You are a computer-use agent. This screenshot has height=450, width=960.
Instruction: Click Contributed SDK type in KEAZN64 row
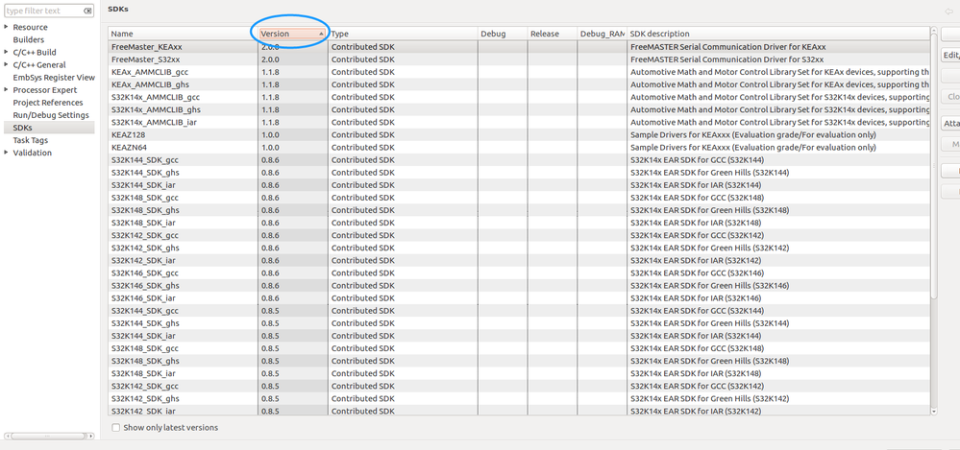point(363,148)
